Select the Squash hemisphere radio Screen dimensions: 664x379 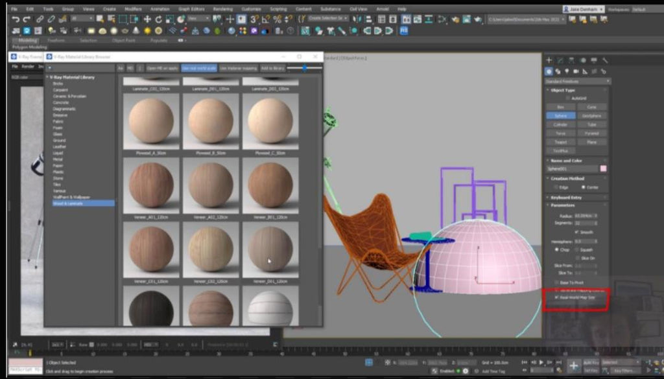576,249
